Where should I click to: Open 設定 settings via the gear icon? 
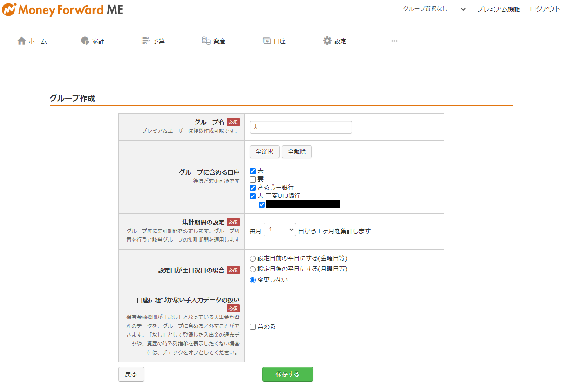pyautogui.click(x=326, y=41)
